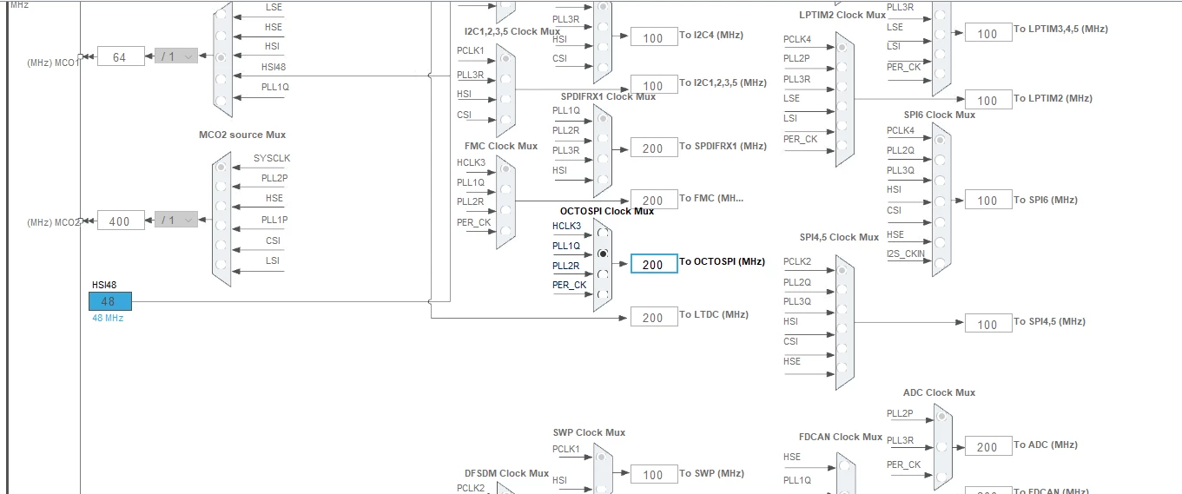The width and height of the screenshot is (1182, 494).
Task: Choose PLL2R source in OCTOSPI Clock Mux
Action: tap(602, 273)
